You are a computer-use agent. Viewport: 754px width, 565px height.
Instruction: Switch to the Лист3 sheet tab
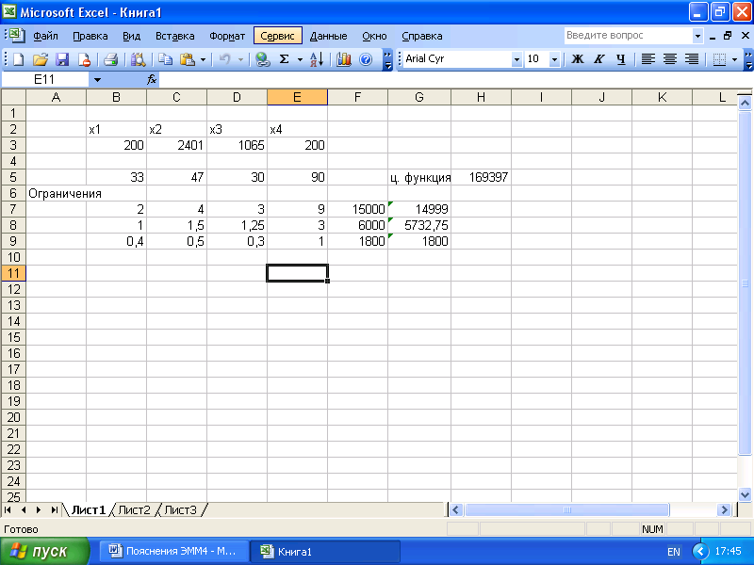[180, 509]
